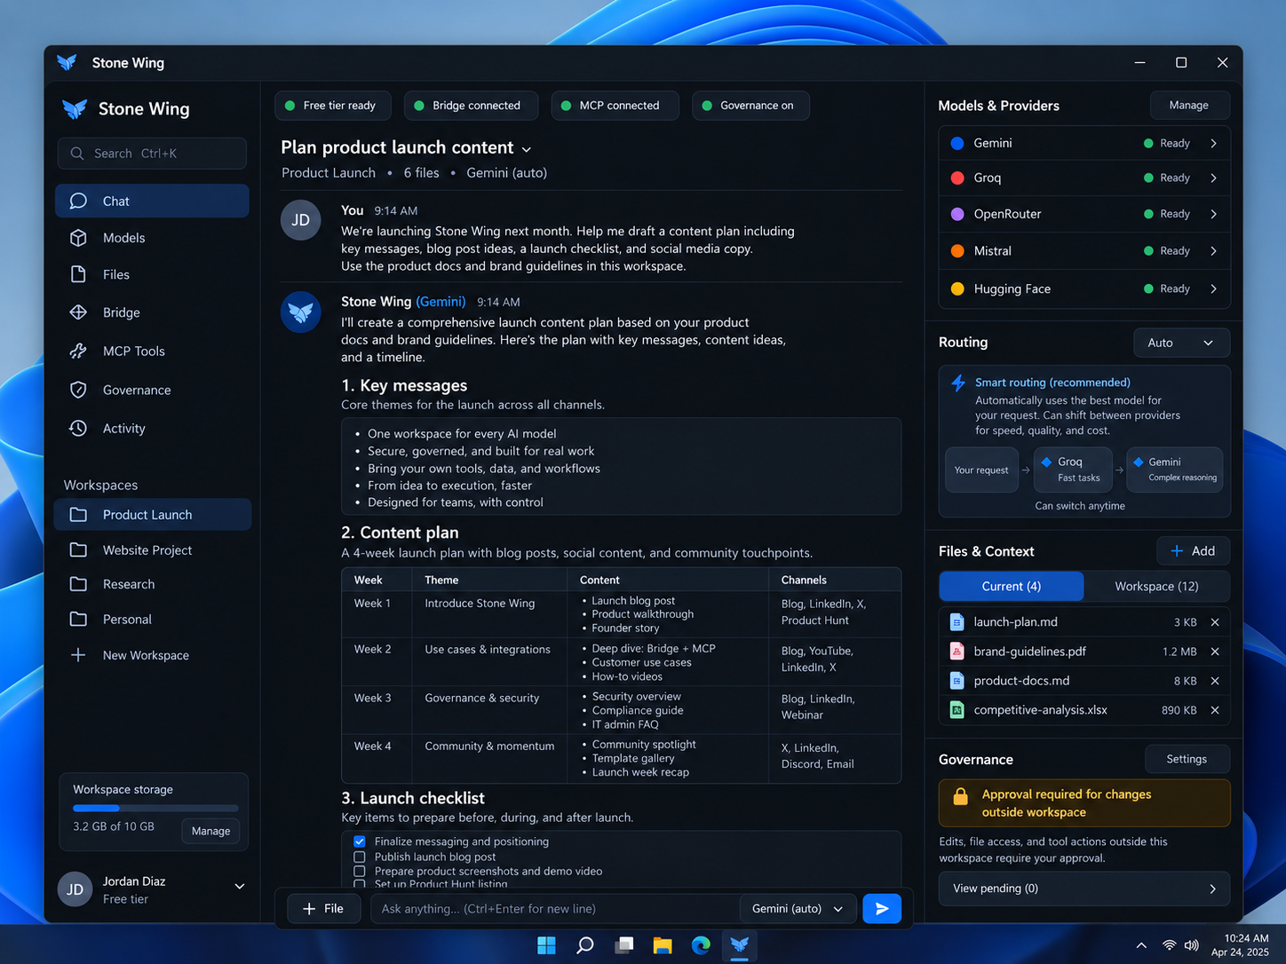Switch to Workspace (12) tab
1286x964 pixels.
(x=1156, y=586)
